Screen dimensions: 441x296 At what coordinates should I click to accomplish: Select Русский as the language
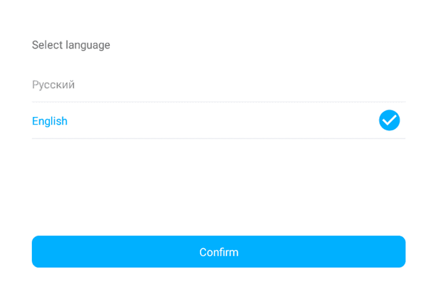[x=53, y=85]
